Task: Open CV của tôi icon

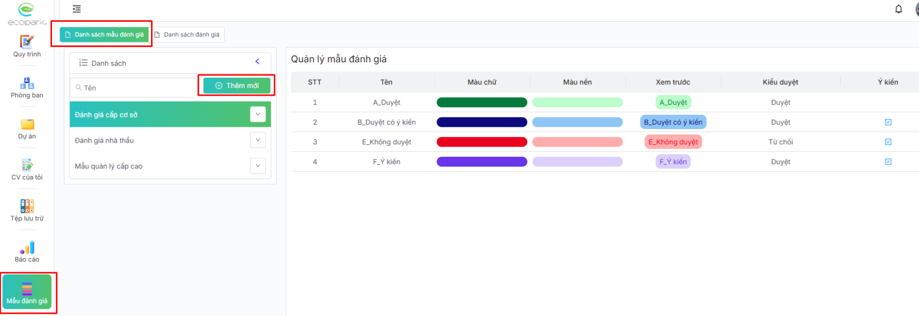Action: (x=27, y=166)
